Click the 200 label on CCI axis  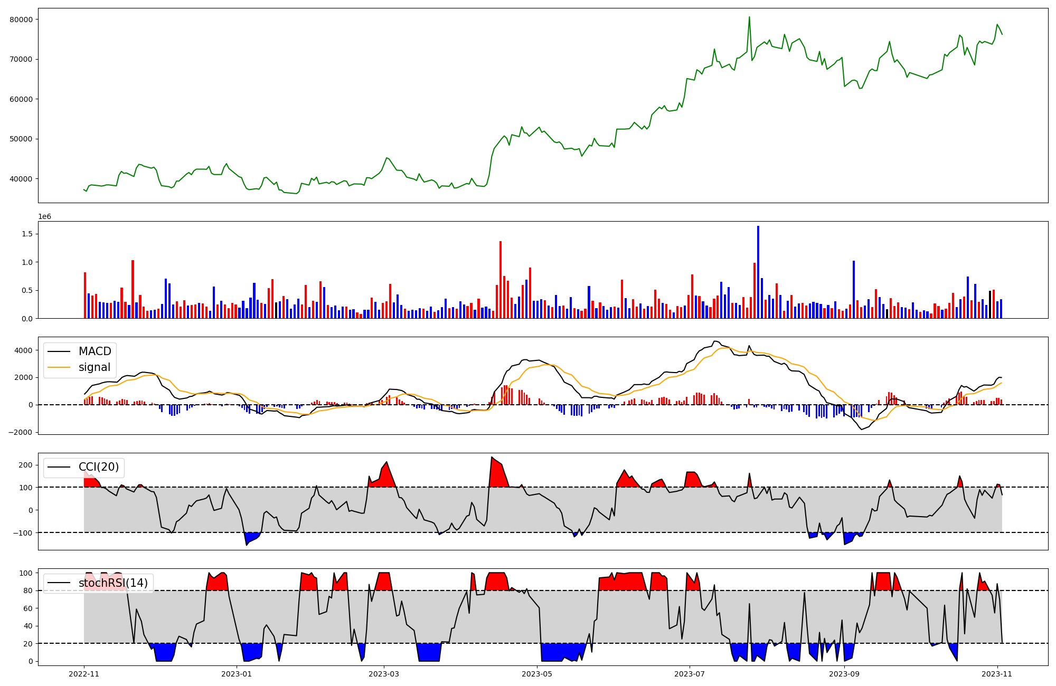[26, 465]
